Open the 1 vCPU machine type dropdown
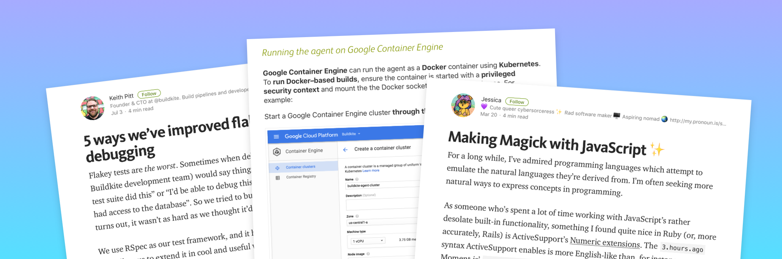The height and width of the screenshot is (259, 782). [x=368, y=241]
